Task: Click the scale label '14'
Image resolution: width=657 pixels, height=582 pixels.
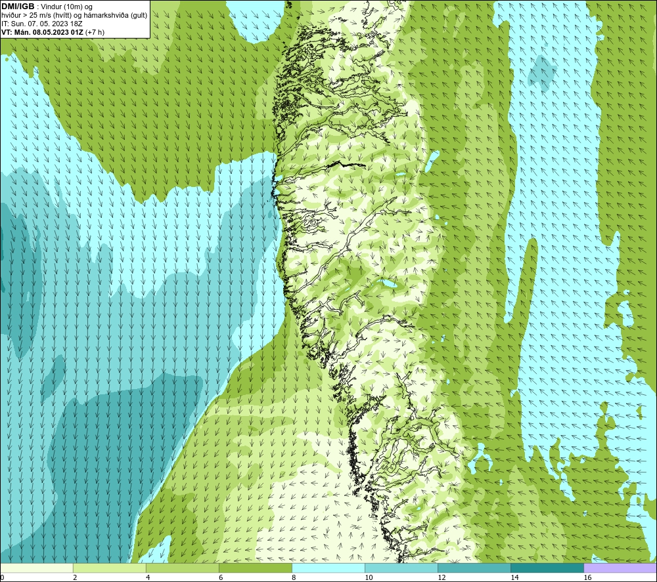Action: 514,578
